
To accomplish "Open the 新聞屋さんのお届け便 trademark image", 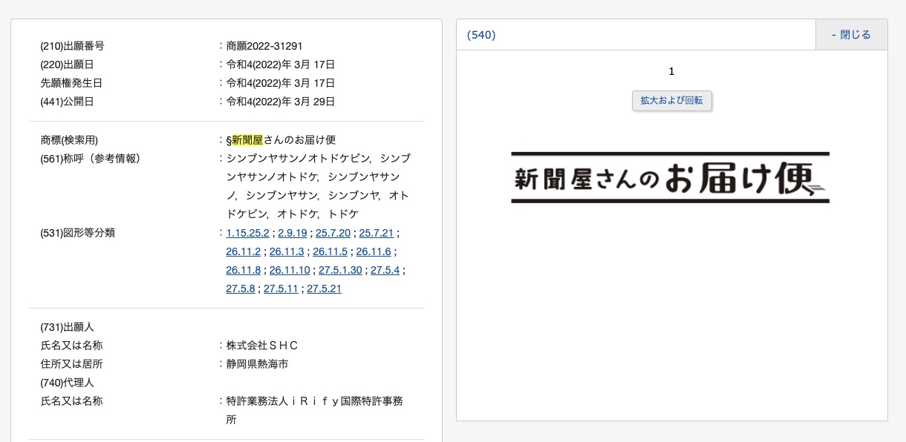I will [x=670, y=177].
